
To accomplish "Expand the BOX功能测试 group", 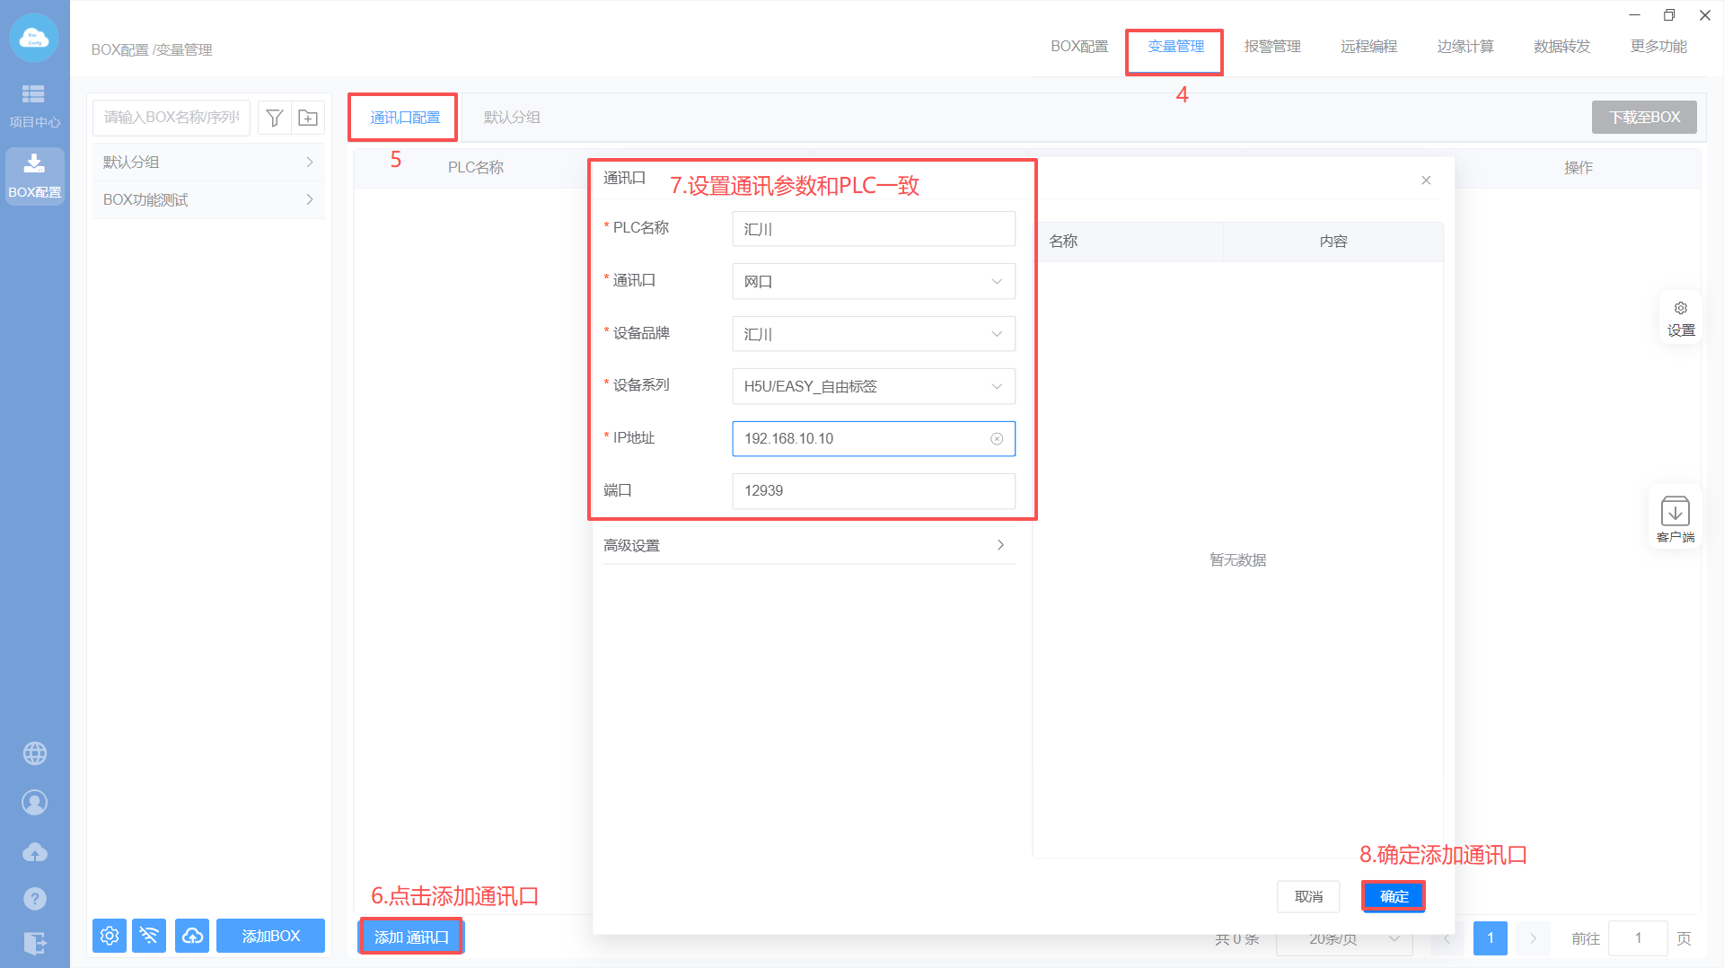I will [207, 200].
